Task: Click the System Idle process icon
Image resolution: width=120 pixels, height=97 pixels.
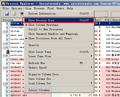Action: pyautogui.click(x=8, y=23)
